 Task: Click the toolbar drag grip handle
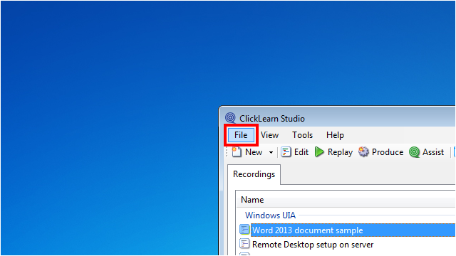[227, 152]
